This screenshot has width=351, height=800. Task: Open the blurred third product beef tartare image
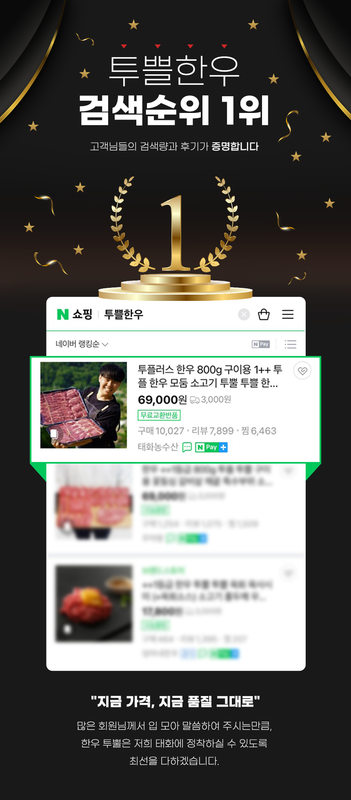click(94, 603)
